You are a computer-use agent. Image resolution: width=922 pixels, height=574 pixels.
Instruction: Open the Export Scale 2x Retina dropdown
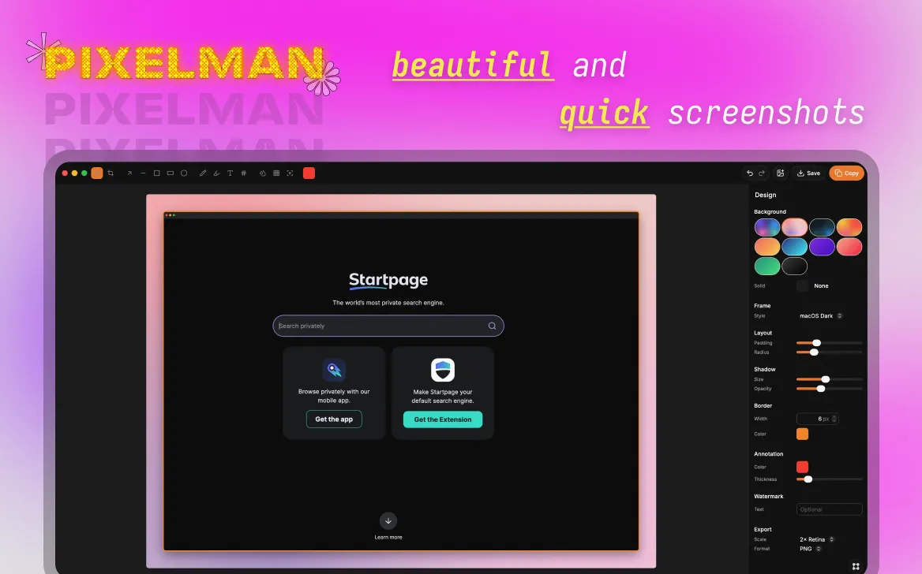[x=817, y=539]
